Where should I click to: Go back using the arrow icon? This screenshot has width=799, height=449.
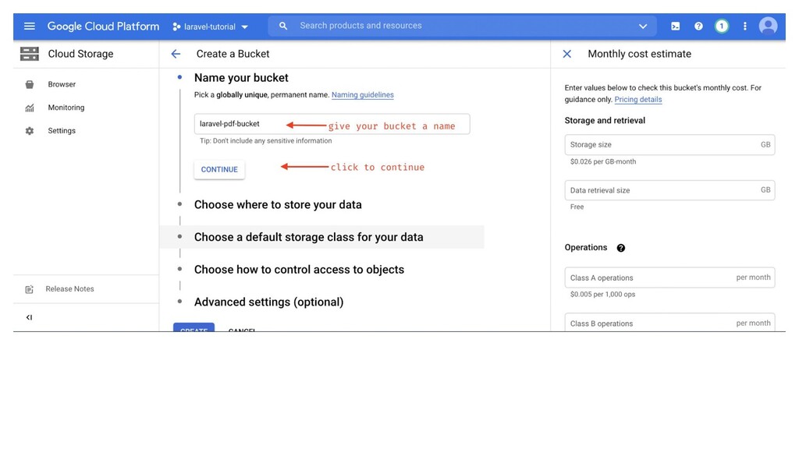tap(176, 54)
